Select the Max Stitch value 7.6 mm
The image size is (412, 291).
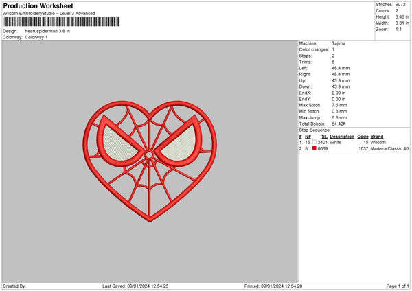pos(339,105)
